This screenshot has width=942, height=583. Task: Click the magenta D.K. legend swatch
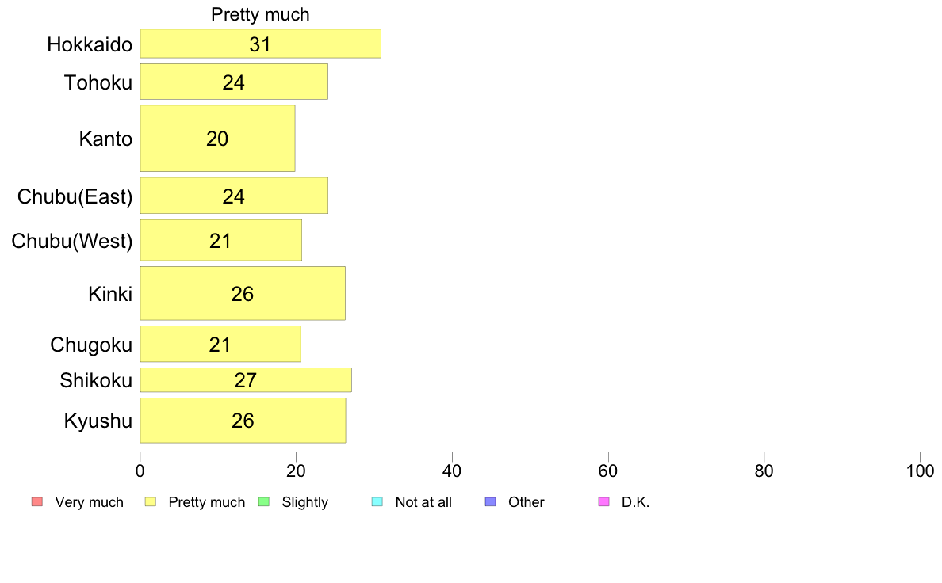point(603,502)
